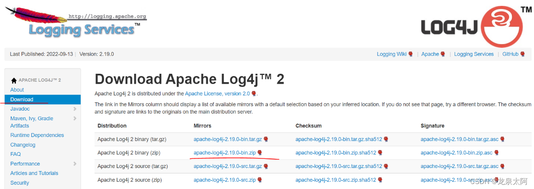Image resolution: width=534 pixels, height=189 pixels.
Task: Click external icon after src.tar.gz.sha512 link
Action: click(386, 166)
